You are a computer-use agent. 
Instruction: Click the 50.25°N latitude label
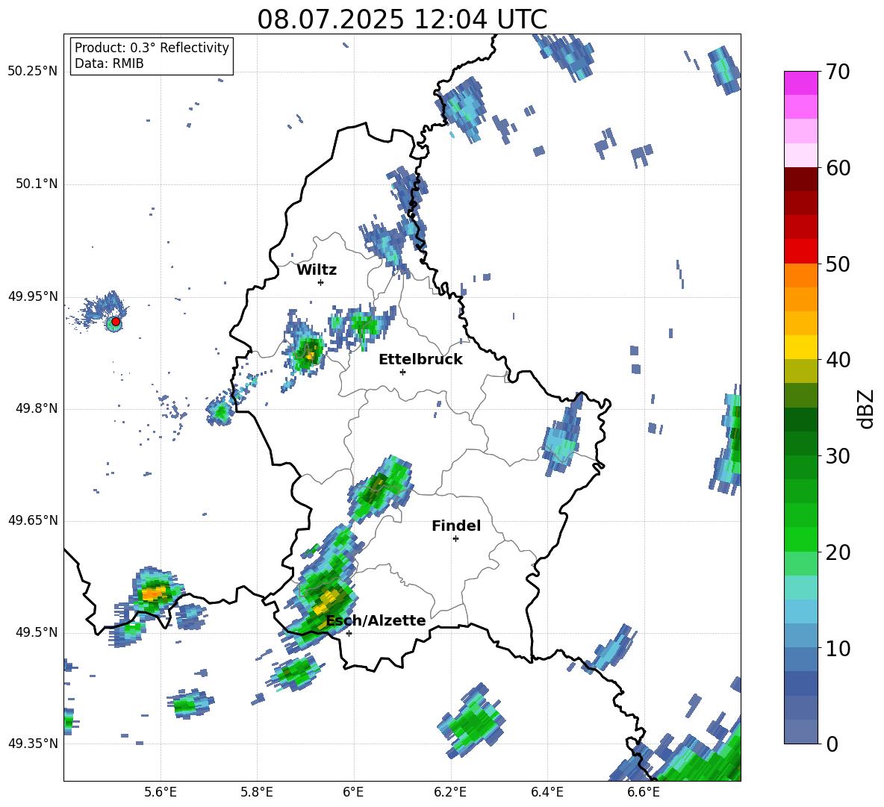(33, 72)
